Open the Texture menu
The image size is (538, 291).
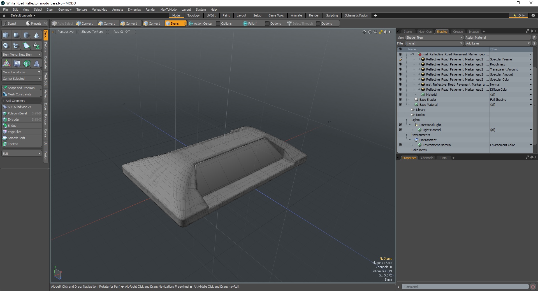[82, 10]
